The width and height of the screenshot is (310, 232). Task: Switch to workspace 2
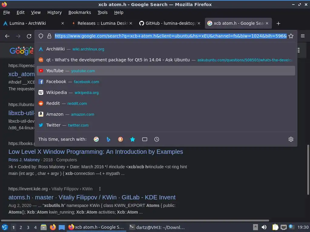tap(21, 227)
